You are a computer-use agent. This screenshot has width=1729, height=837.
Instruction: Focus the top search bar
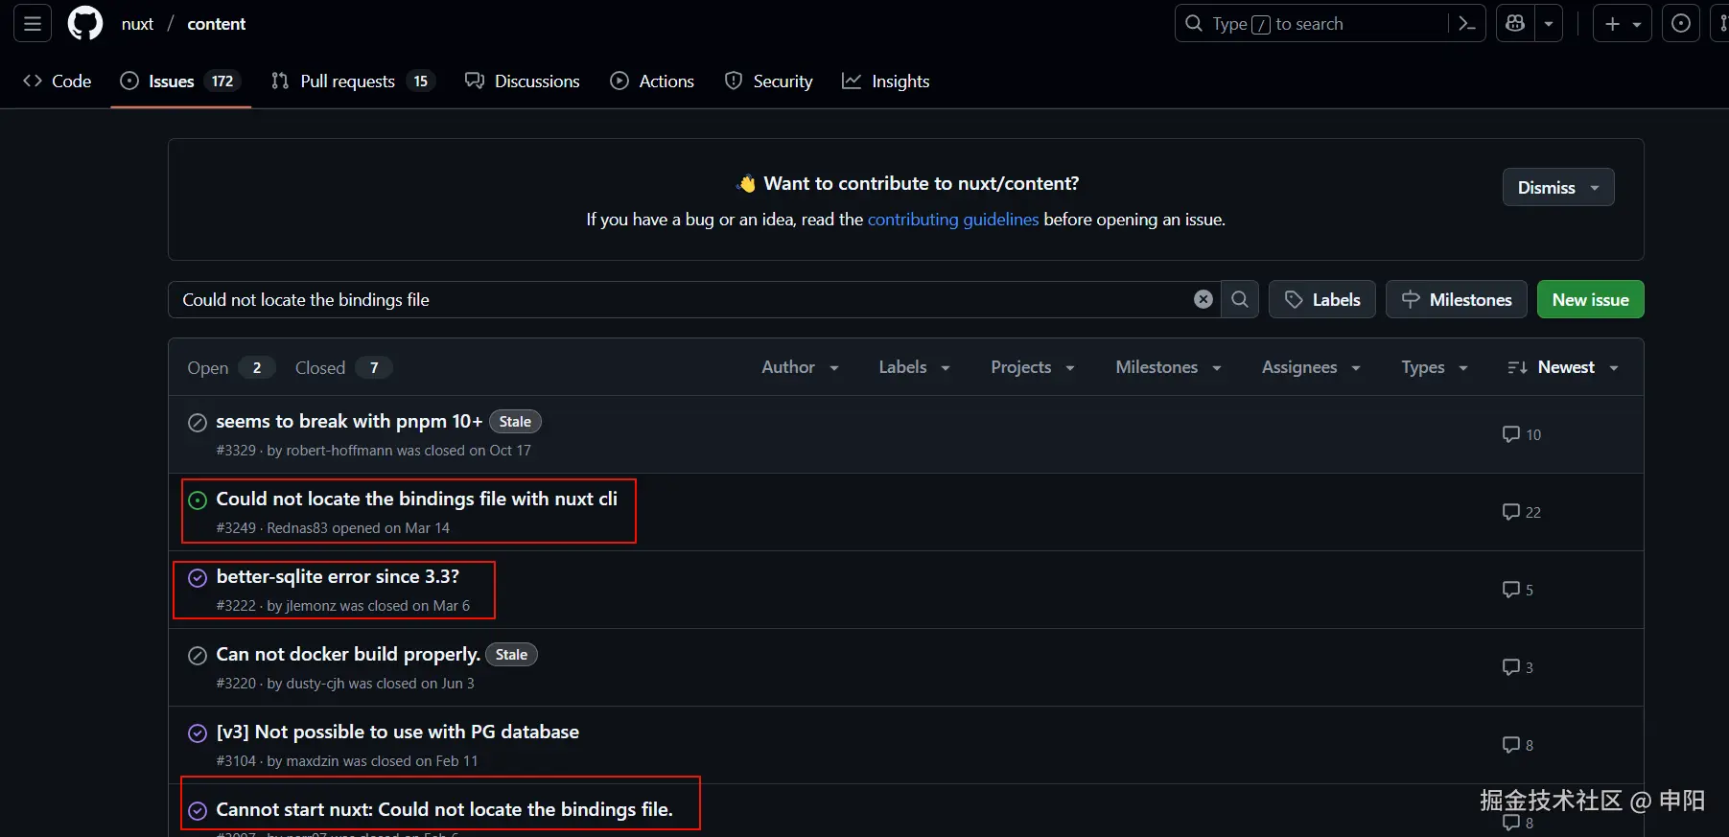click(x=1329, y=24)
